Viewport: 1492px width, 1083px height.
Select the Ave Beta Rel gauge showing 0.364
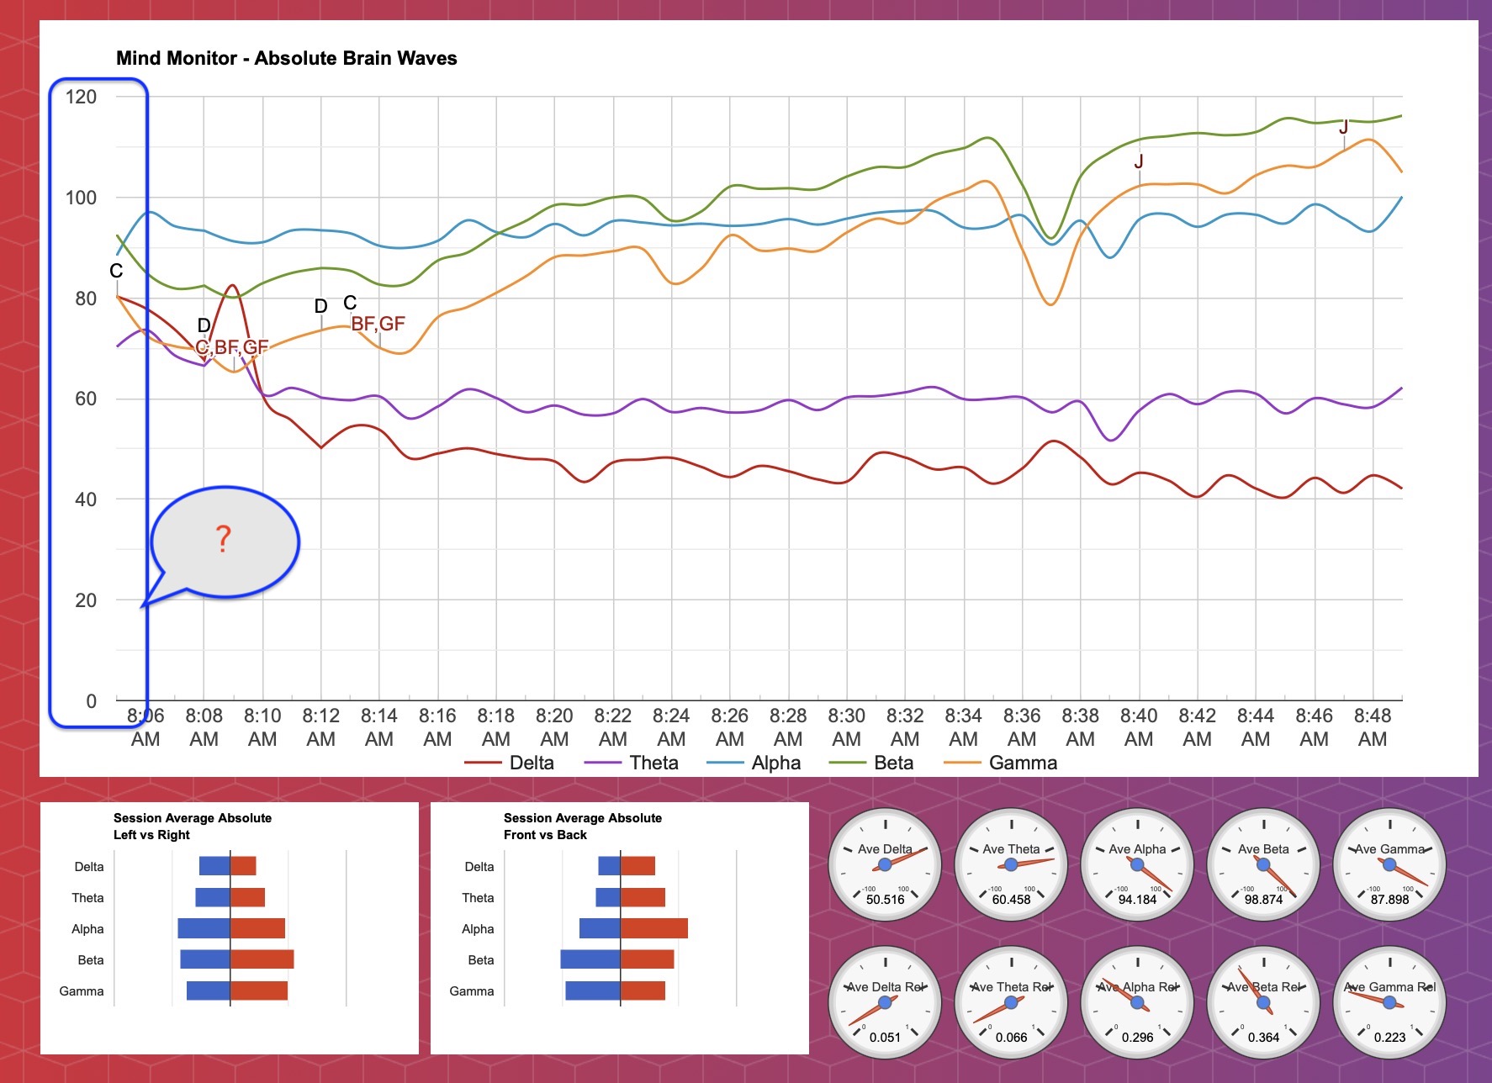1263,1003
